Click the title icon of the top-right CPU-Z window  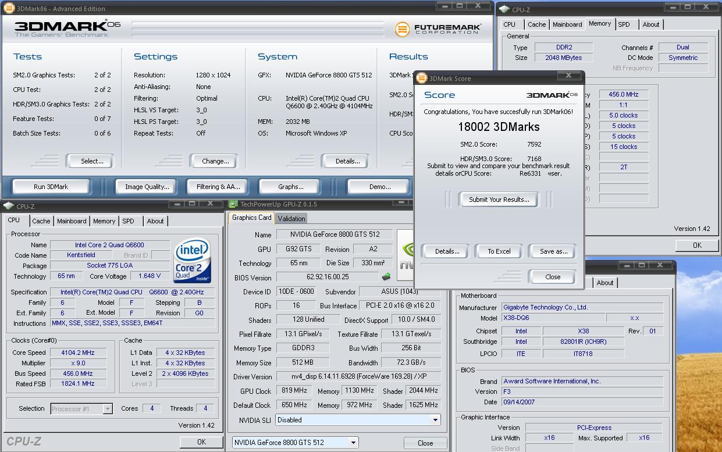[504, 9]
